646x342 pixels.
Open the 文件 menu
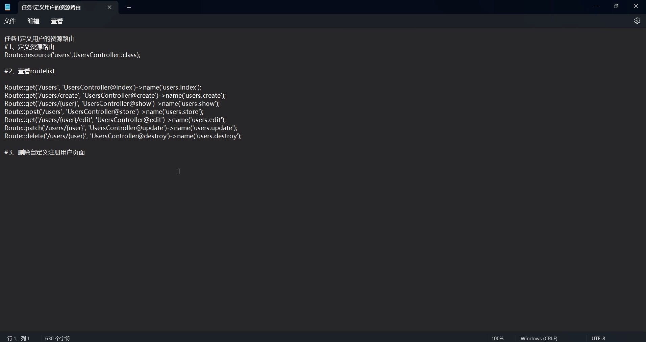[x=10, y=21]
